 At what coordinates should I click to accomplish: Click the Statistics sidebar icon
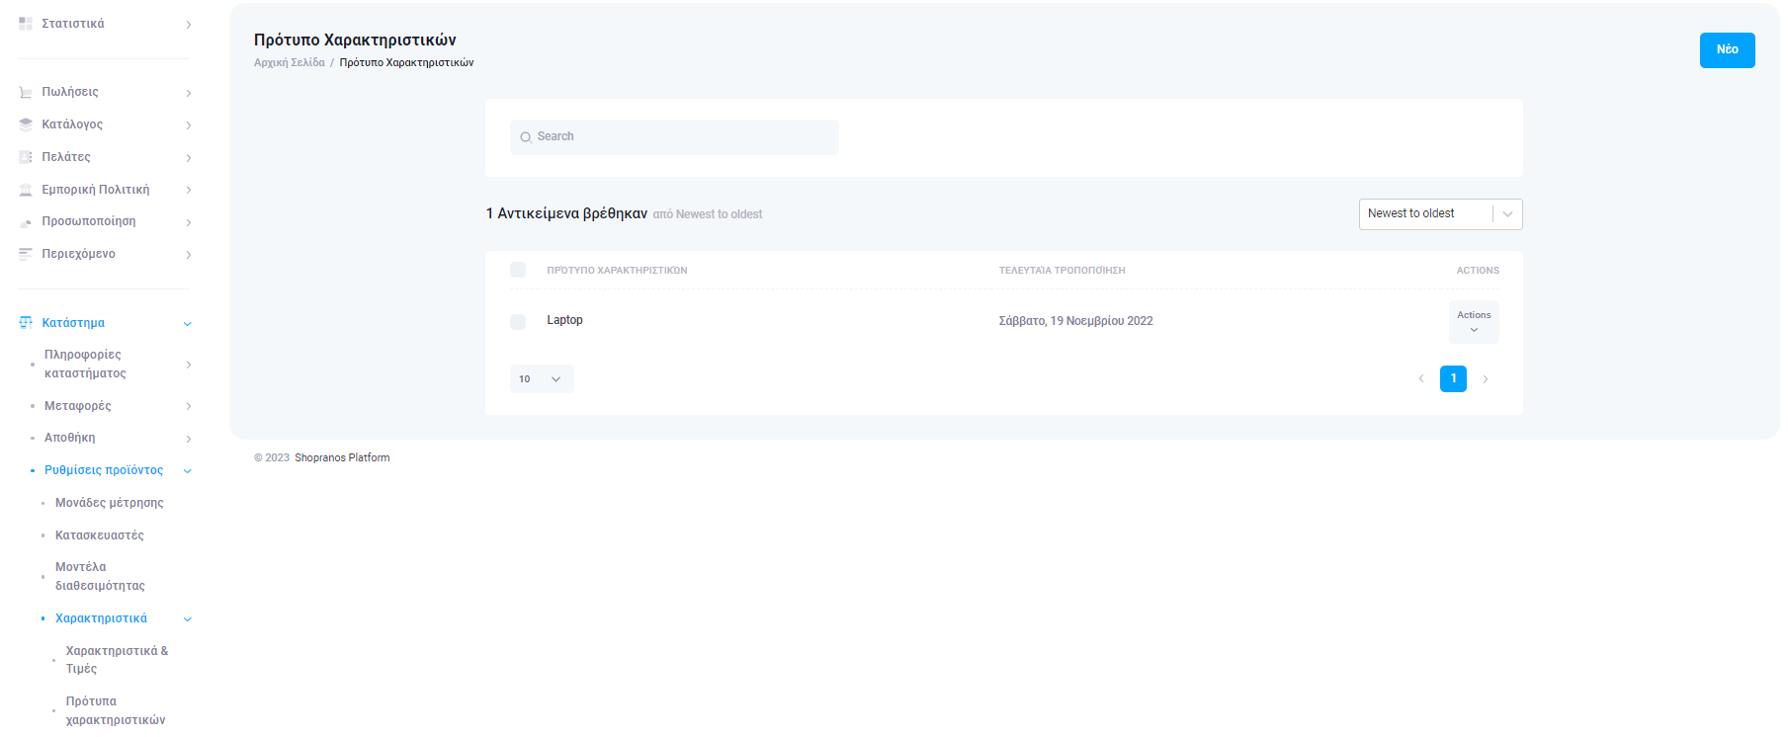point(26,24)
